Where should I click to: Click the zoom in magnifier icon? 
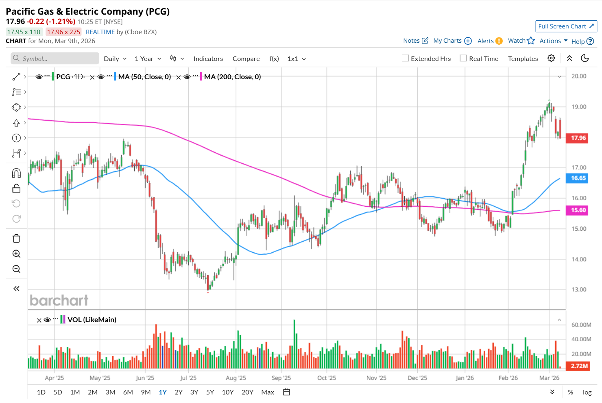pos(16,254)
